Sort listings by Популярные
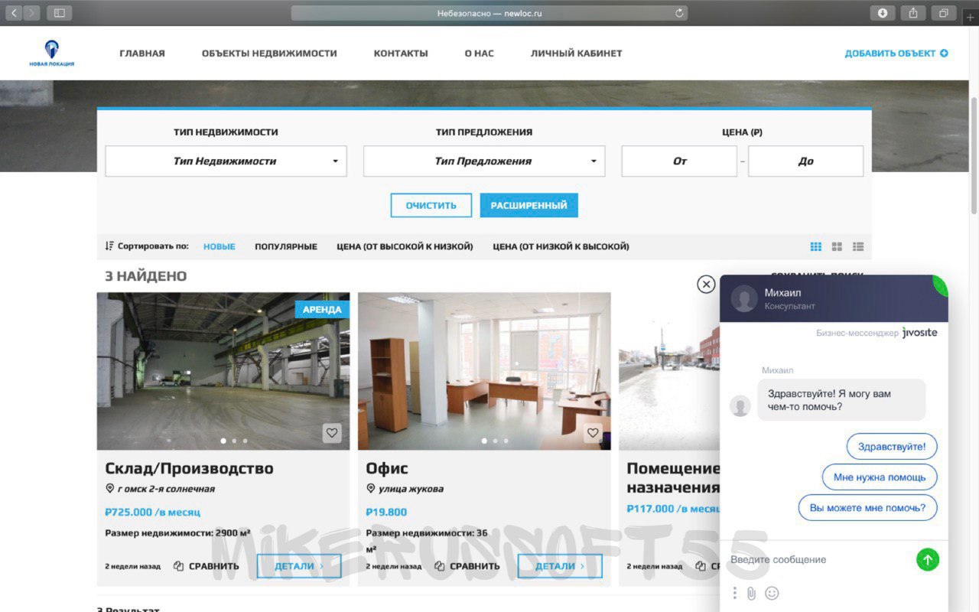979x612 pixels. point(286,246)
